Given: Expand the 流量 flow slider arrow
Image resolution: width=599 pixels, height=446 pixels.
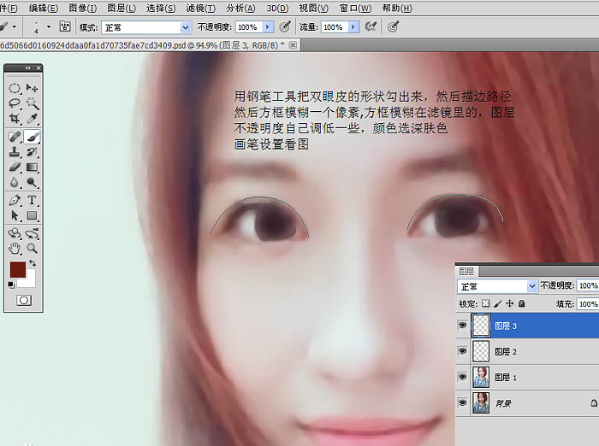Looking at the screenshot, I should 353,27.
